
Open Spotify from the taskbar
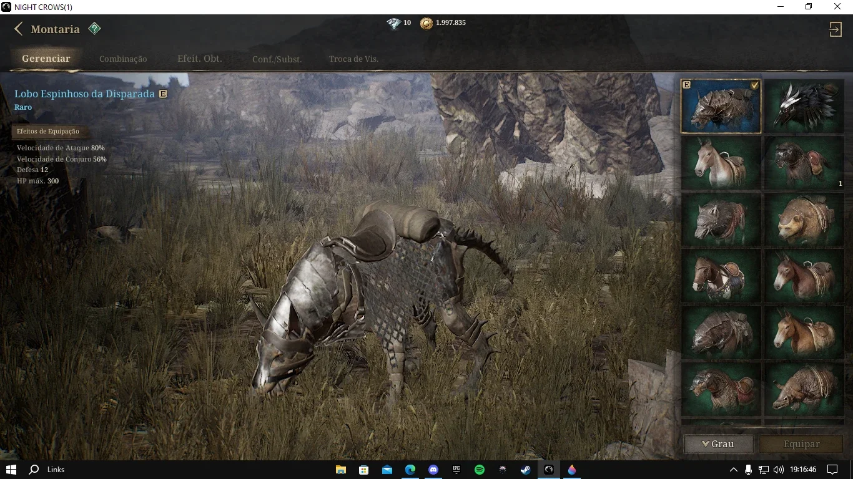[480, 470]
